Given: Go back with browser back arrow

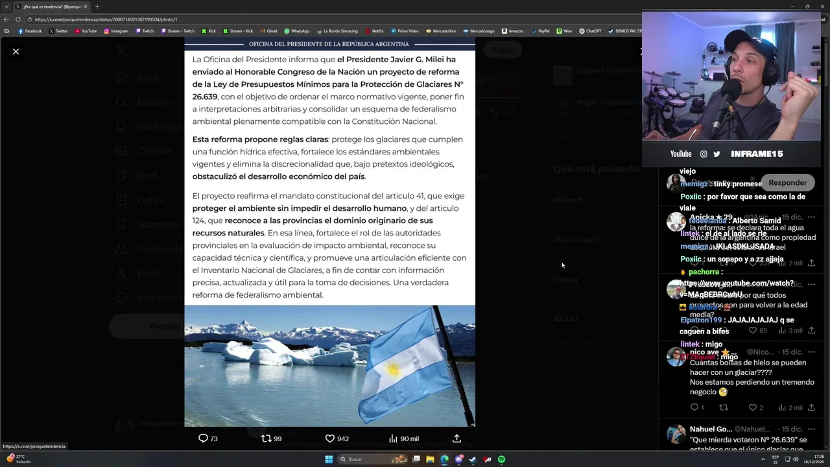Looking at the screenshot, I should pyautogui.click(x=6, y=19).
